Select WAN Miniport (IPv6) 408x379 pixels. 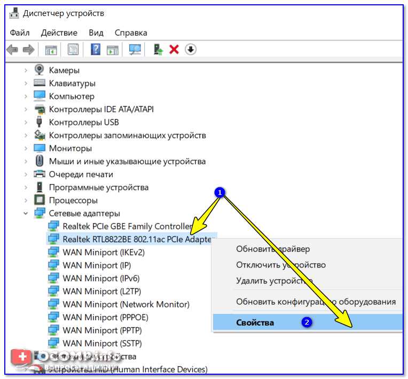[101, 278]
